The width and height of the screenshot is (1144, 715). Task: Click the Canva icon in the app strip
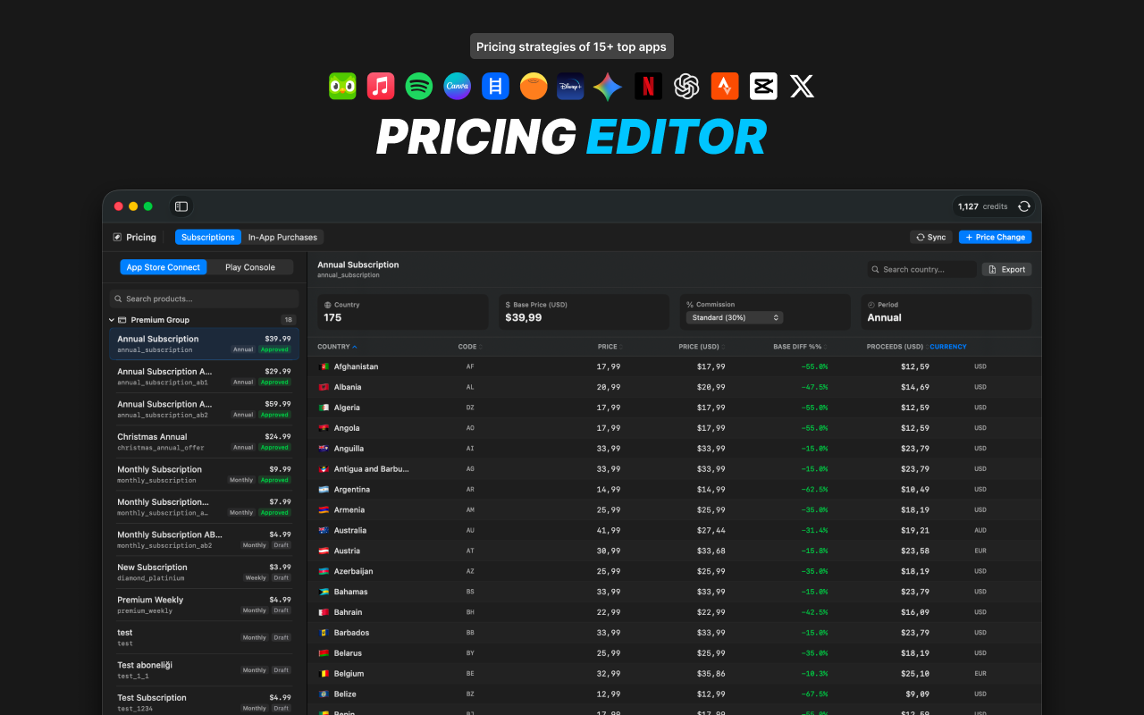[457, 86]
